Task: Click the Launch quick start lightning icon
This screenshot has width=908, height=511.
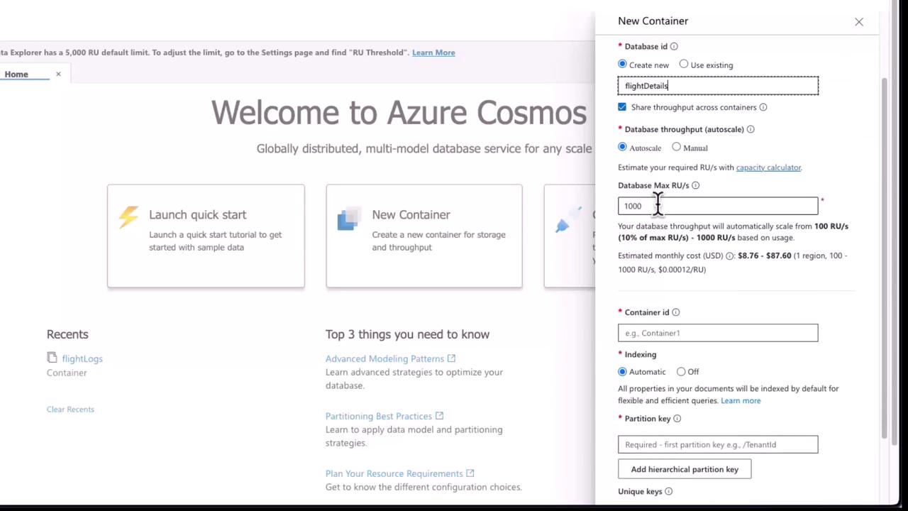Action: point(128,216)
